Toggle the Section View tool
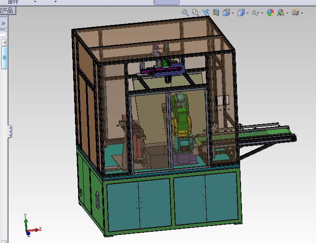The height and width of the screenshot is (243, 316). coord(216,13)
